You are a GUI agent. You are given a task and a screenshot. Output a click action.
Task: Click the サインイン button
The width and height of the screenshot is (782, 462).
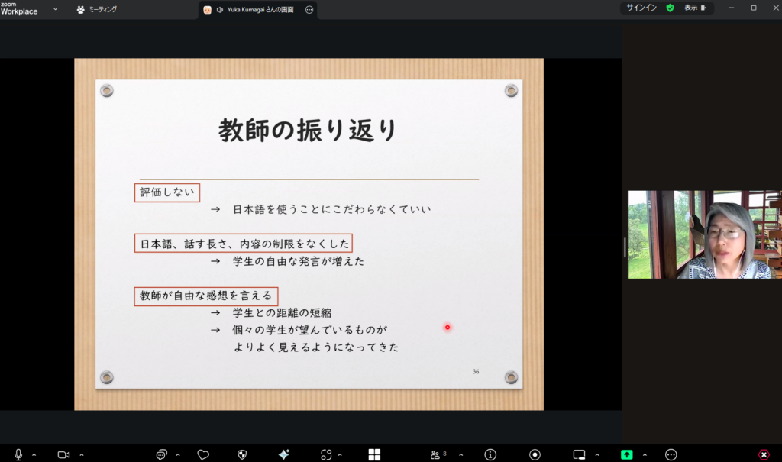pyautogui.click(x=641, y=8)
